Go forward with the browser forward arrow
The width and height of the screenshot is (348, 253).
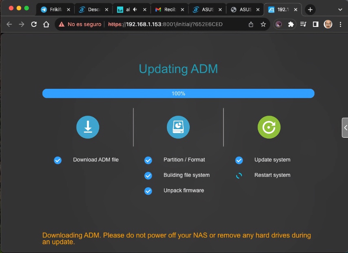click(x=22, y=24)
